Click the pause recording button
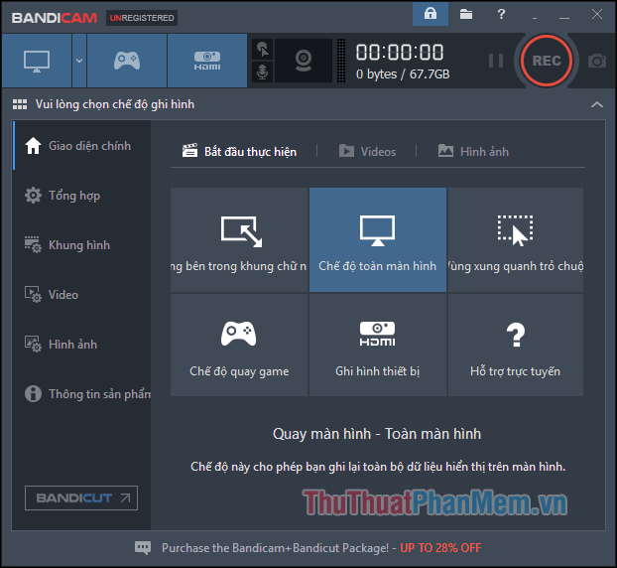Viewport: 617px width, 568px height. pos(496,61)
